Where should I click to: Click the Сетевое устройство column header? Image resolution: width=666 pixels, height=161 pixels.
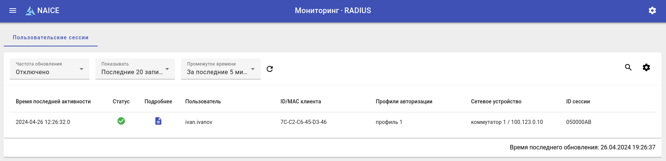496,101
